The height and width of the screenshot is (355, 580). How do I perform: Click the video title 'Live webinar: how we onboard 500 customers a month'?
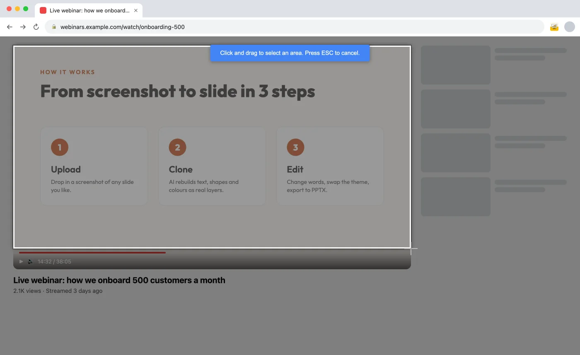click(119, 280)
